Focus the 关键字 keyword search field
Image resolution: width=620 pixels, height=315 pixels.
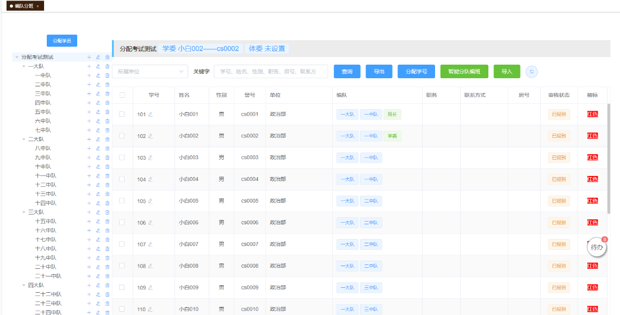tap(271, 72)
